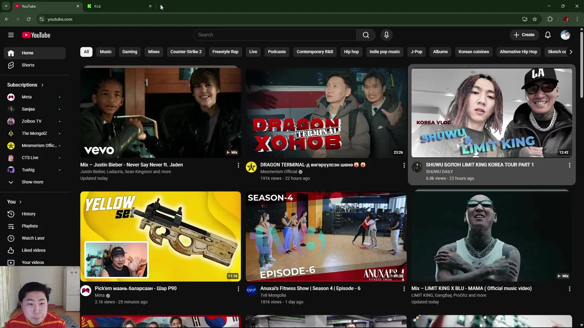Open Mesmerism Official channel avatar
This screenshot has height=328, width=584.
[251, 167]
